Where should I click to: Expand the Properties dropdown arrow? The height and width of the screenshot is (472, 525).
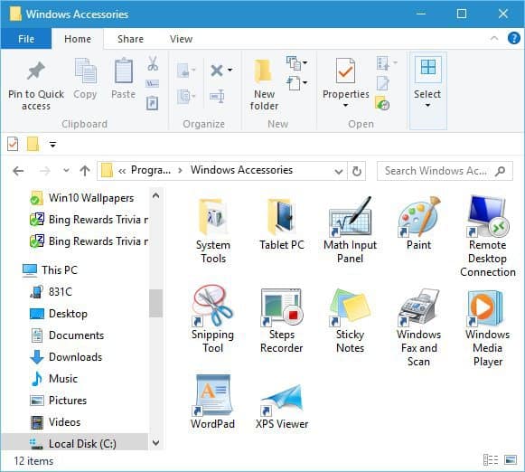(345, 106)
